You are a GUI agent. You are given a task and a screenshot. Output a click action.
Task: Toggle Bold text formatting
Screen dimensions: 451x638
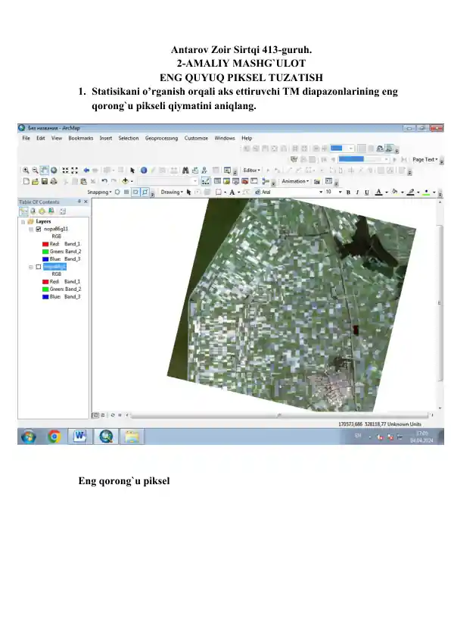[348, 192]
